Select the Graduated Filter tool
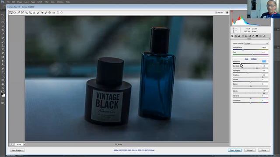280x157 pixels. [x=49, y=13]
